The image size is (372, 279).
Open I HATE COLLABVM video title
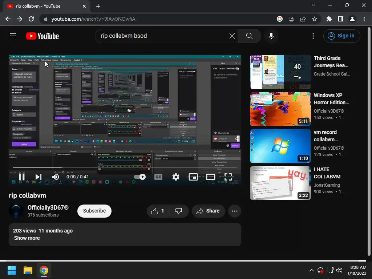[x=327, y=173]
